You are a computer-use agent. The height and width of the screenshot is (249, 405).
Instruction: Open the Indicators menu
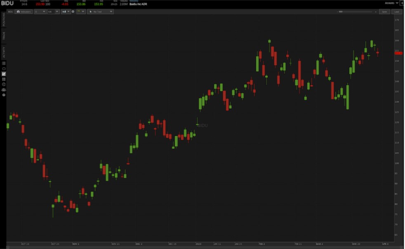[24, 12]
